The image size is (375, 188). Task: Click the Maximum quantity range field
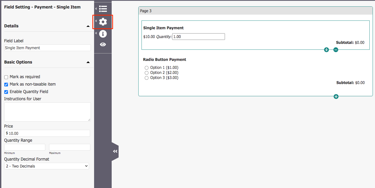70,147
